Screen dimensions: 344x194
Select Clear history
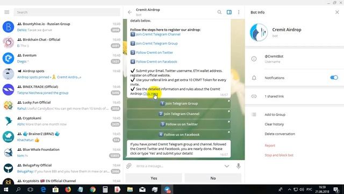[274, 124]
